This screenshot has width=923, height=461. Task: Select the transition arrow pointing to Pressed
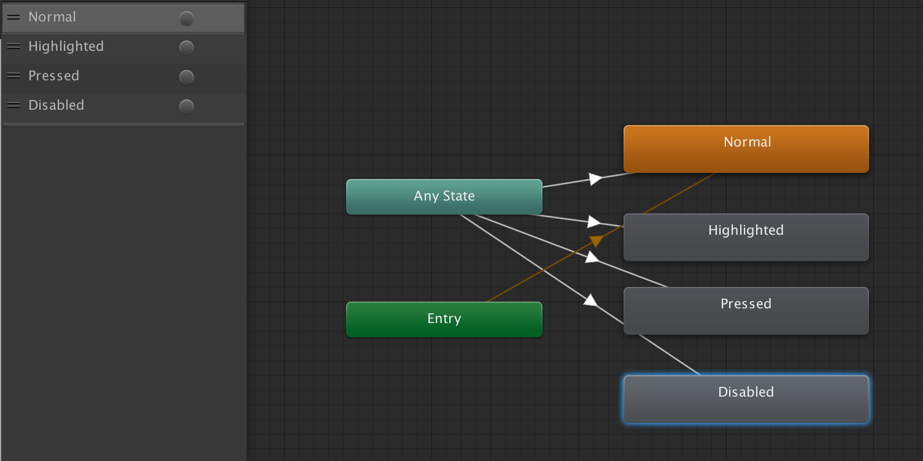point(590,258)
